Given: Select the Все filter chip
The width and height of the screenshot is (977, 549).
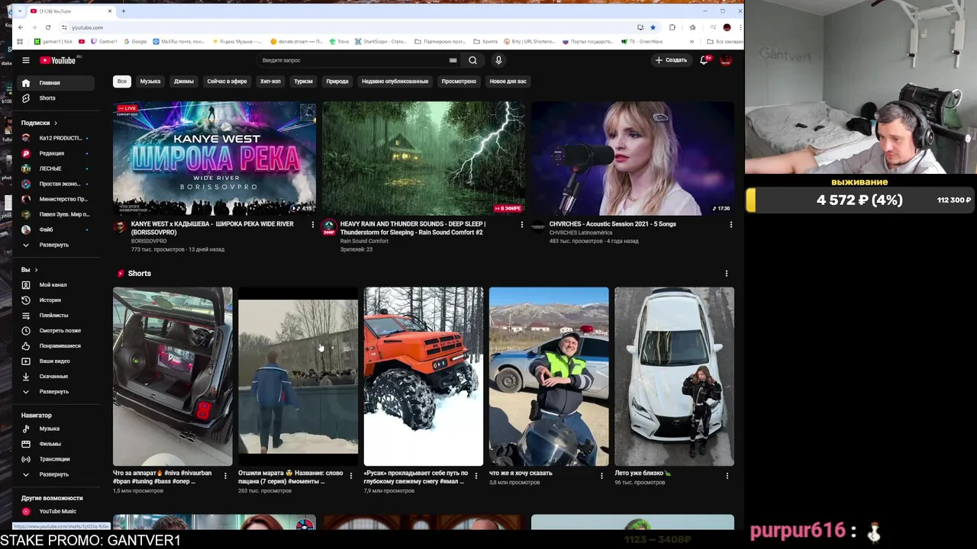Looking at the screenshot, I should 121,81.
